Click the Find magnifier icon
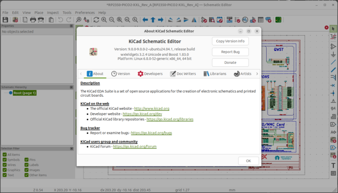The width and height of the screenshot is (338, 193). click(79, 20)
